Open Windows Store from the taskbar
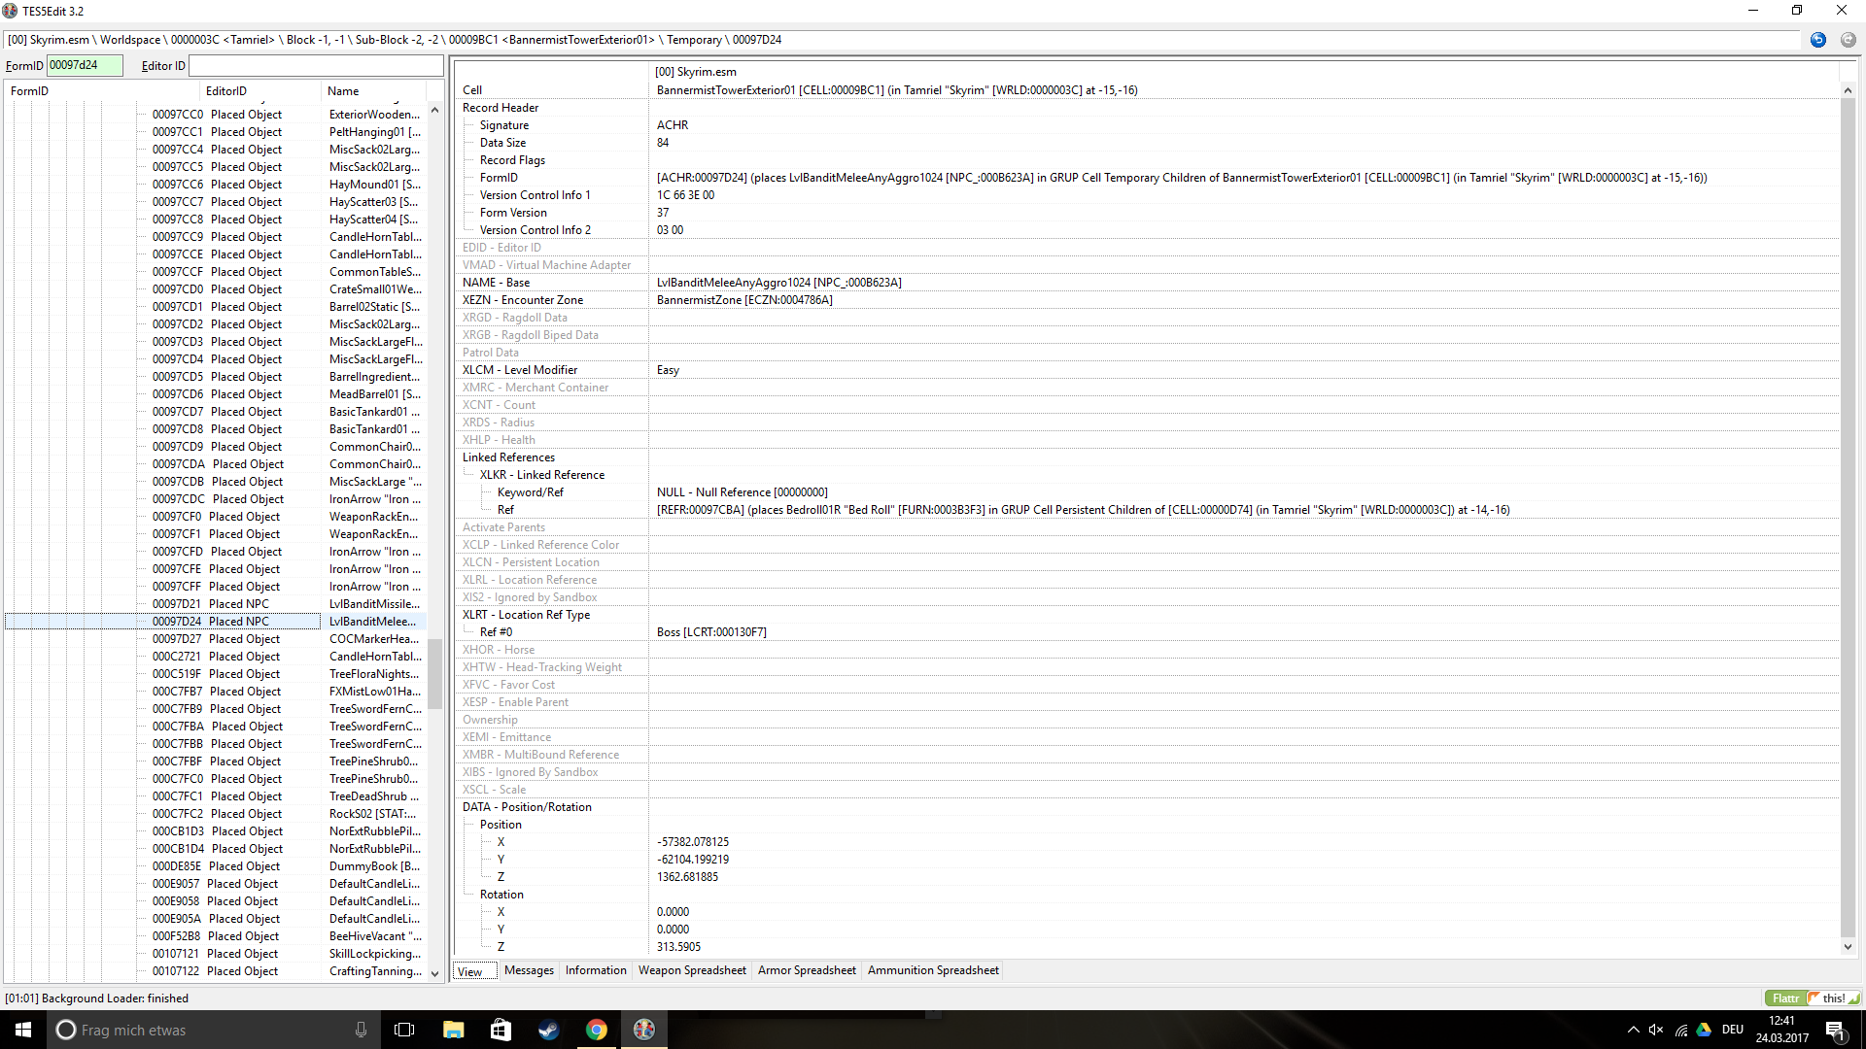 point(501,1030)
